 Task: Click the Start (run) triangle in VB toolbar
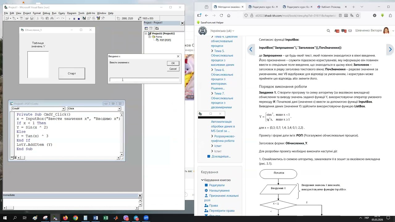pyautogui.click(x=69, y=19)
